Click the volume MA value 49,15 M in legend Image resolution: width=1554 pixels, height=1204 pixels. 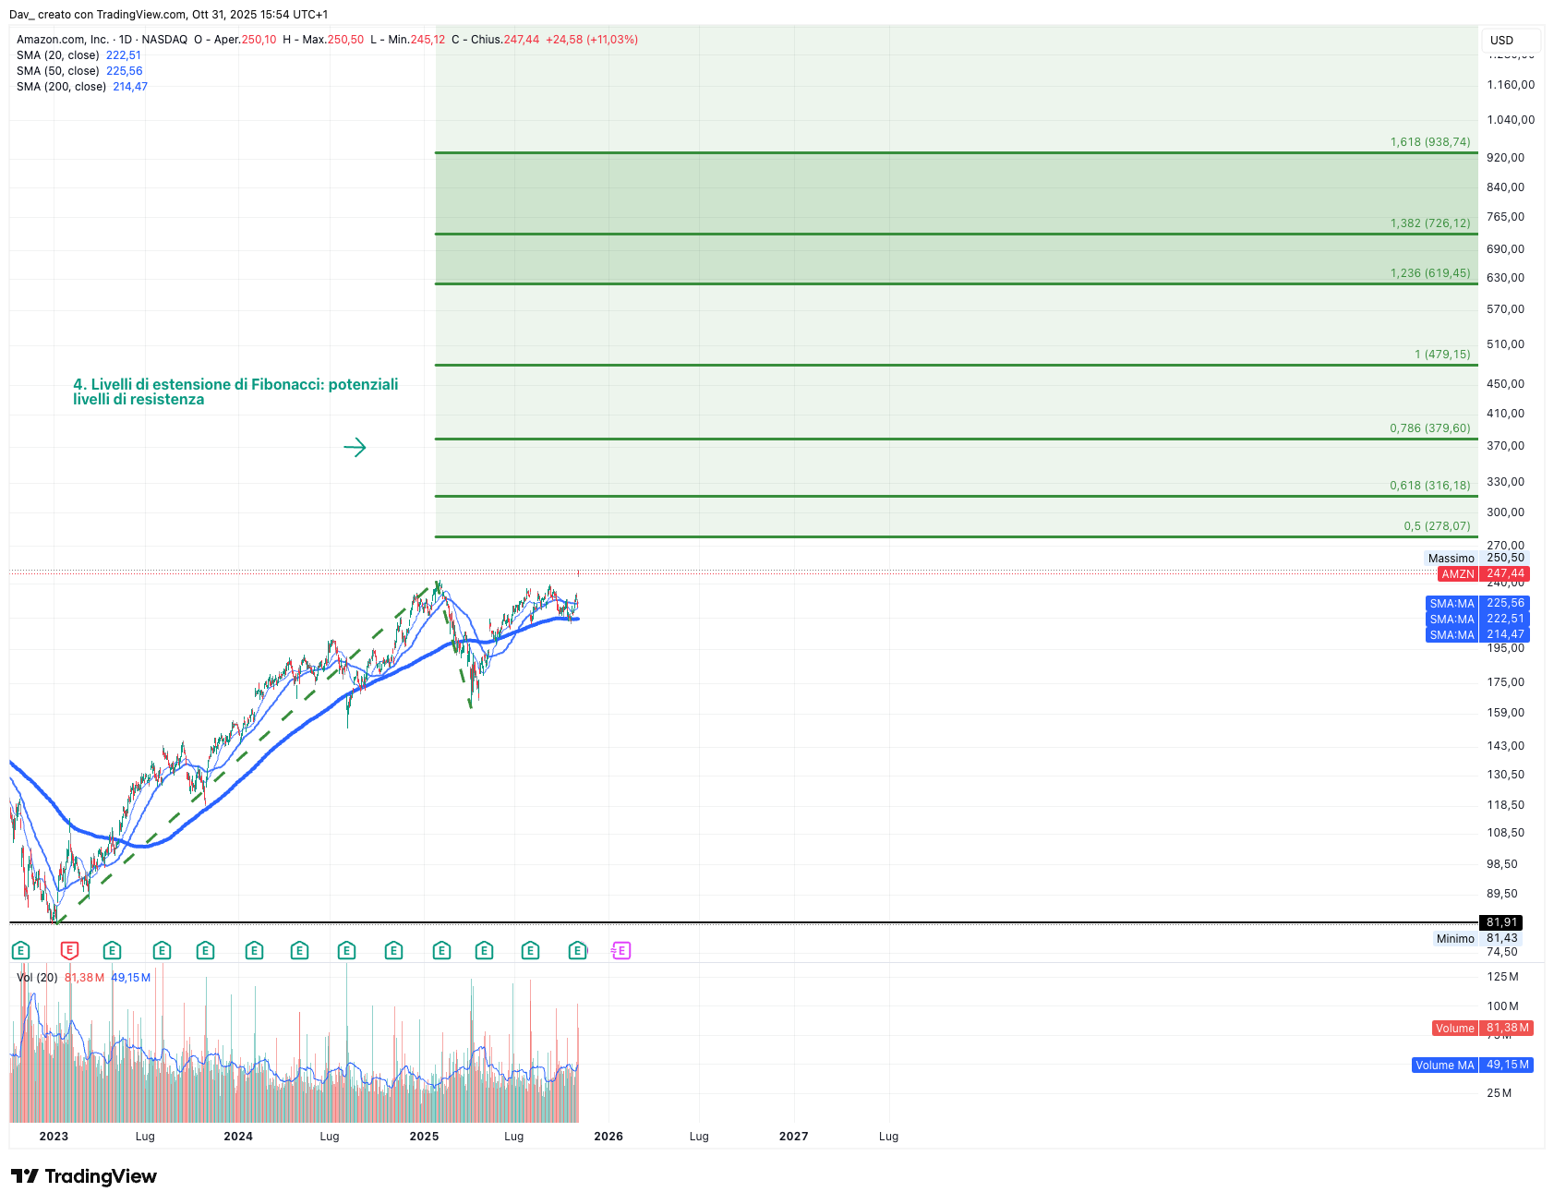[x=131, y=977]
